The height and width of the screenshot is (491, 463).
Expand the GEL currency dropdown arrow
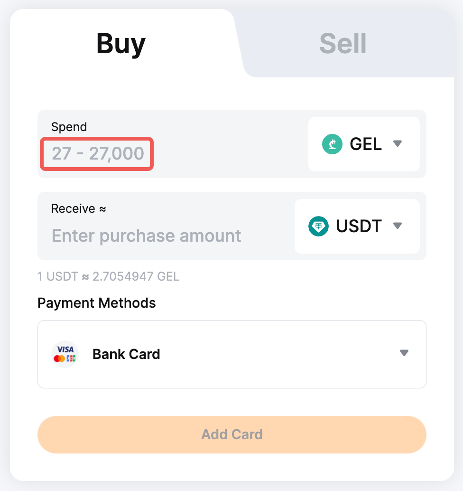(398, 144)
